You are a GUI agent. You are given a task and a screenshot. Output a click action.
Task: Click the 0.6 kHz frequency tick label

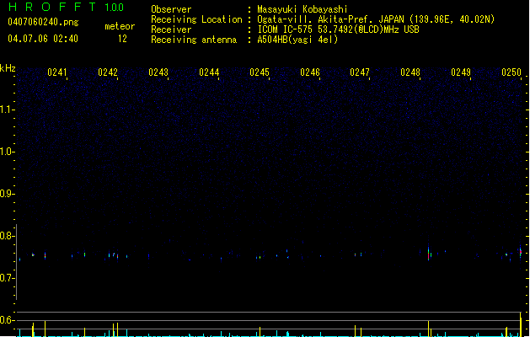click(7, 320)
